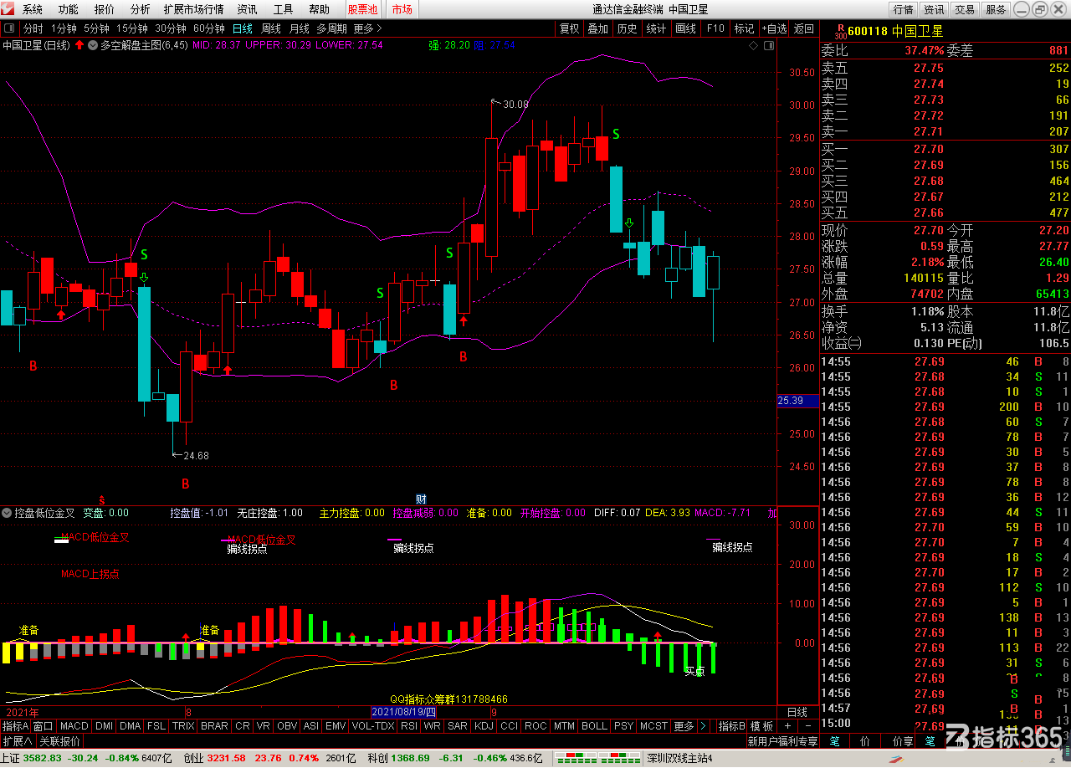Add the stock to watchlist with +自选
The width and height of the screenshot is (1071, 768).
click(x=774, y=28)
